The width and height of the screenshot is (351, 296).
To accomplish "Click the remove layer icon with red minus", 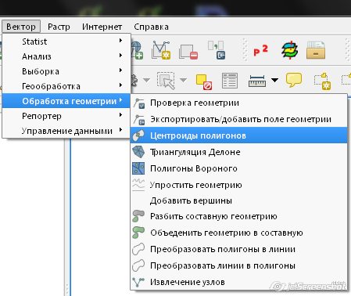I will coord(188,52).
